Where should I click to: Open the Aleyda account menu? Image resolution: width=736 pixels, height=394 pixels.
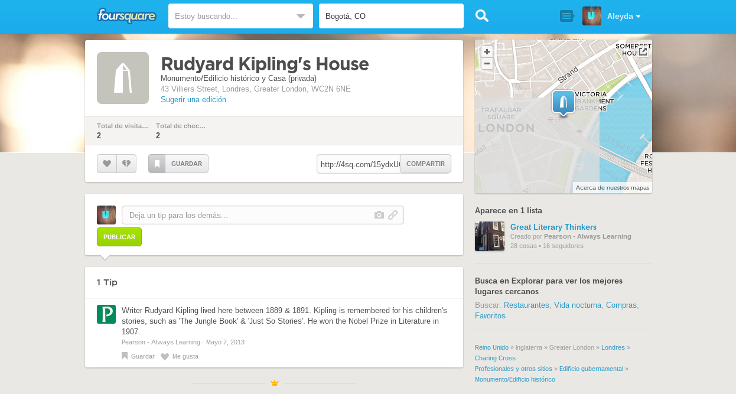(624, 17)
